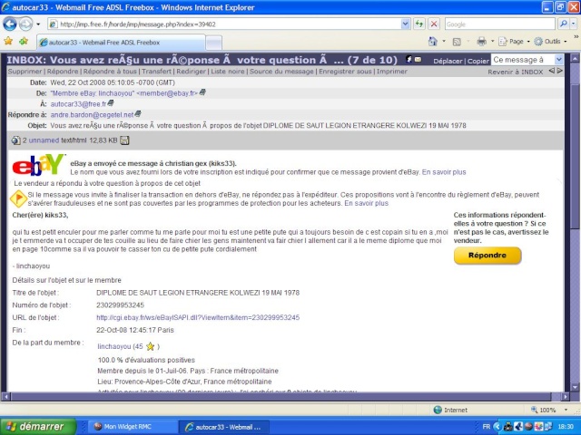Viewport: 581px width, 435px height.
Task: Click Enregistrer sous link
Action: (345, 72)
